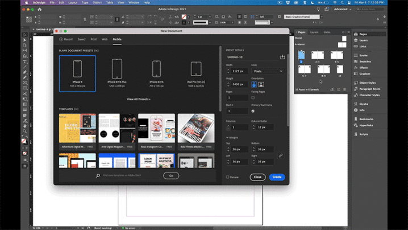Open the Recent tab
This screenshot has width=408, height=230.
pos(67,39)
